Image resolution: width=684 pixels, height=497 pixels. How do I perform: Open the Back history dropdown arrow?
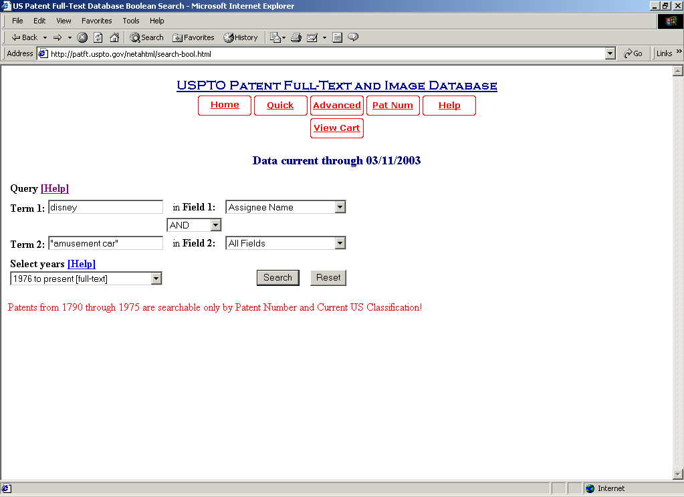click(x=45, y=37)
